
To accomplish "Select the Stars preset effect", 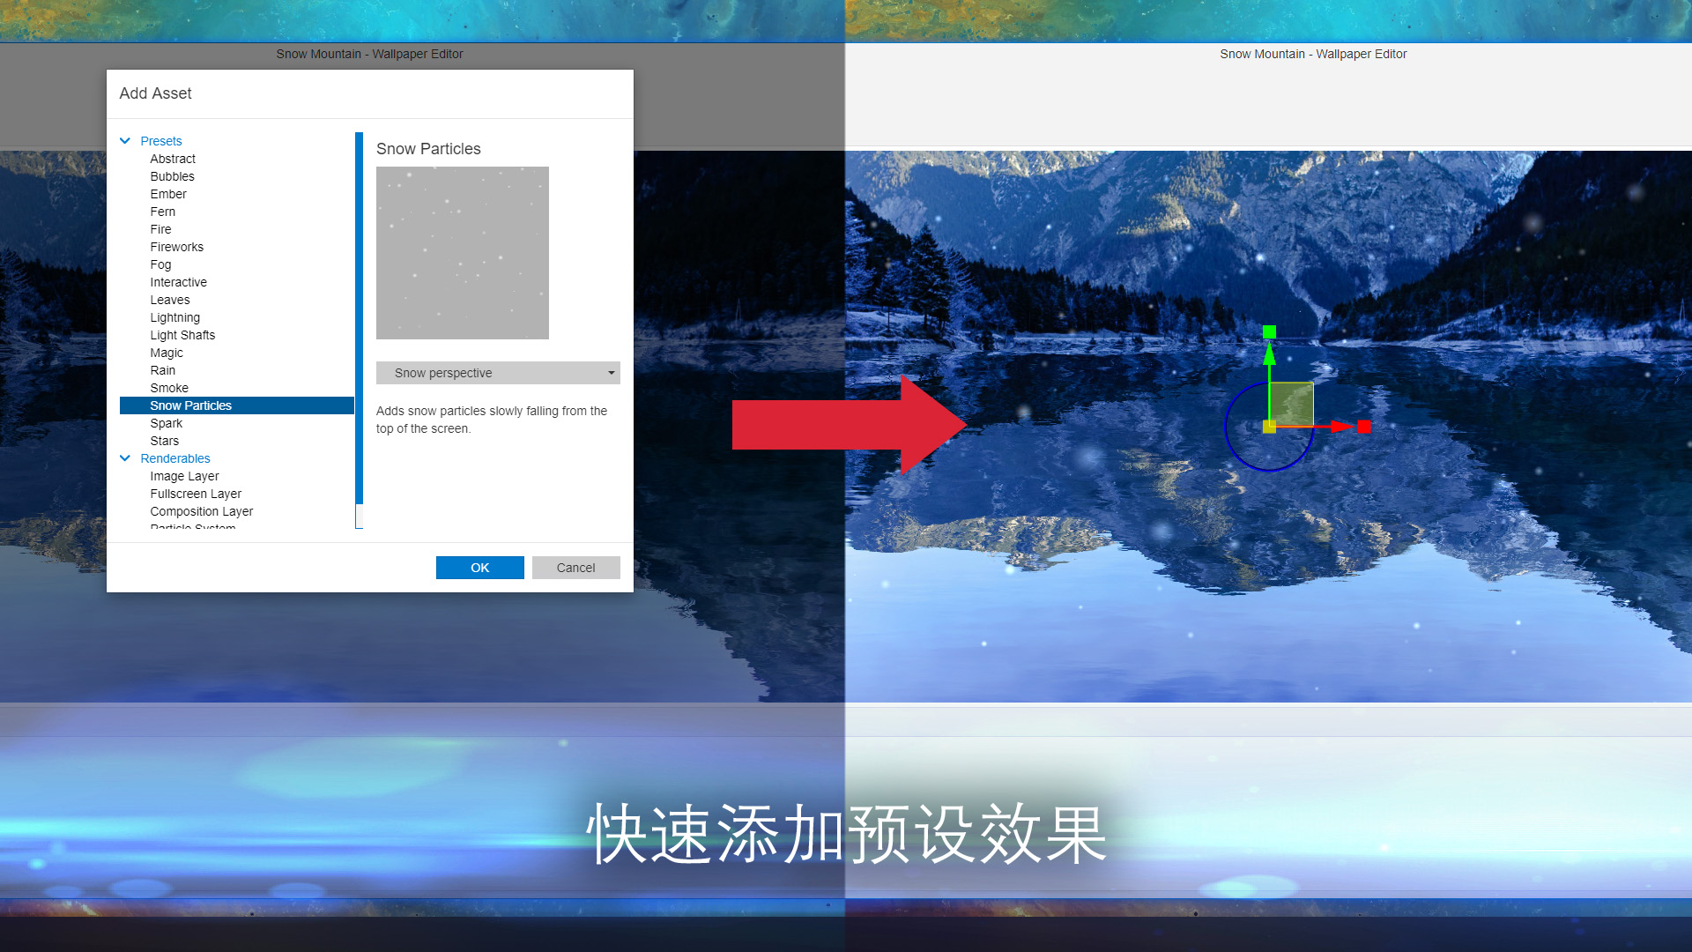I will click(163, 441).
